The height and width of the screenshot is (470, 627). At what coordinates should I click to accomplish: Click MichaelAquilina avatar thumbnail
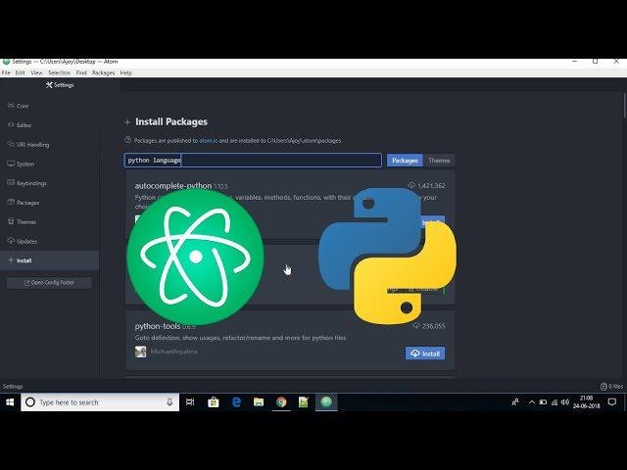(141, 352)
